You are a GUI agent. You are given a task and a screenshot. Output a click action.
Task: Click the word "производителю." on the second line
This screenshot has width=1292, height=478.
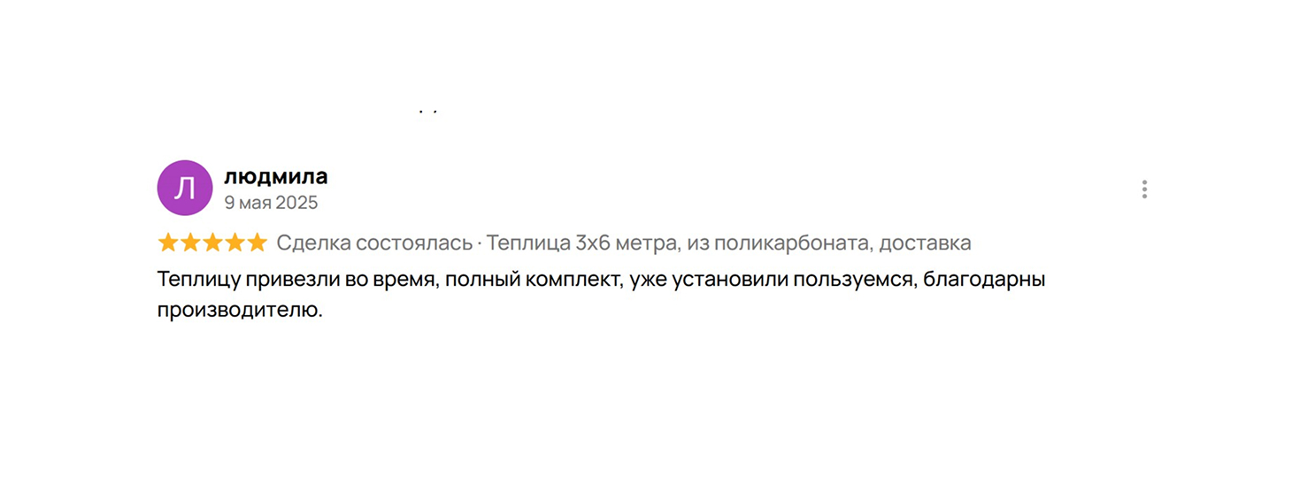[240, 311]
